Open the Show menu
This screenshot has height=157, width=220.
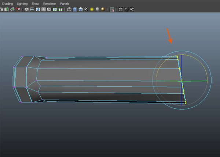click(35, 4)
